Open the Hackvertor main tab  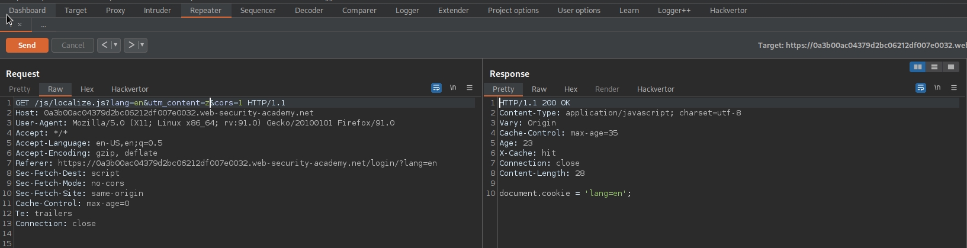click(729, 10)
